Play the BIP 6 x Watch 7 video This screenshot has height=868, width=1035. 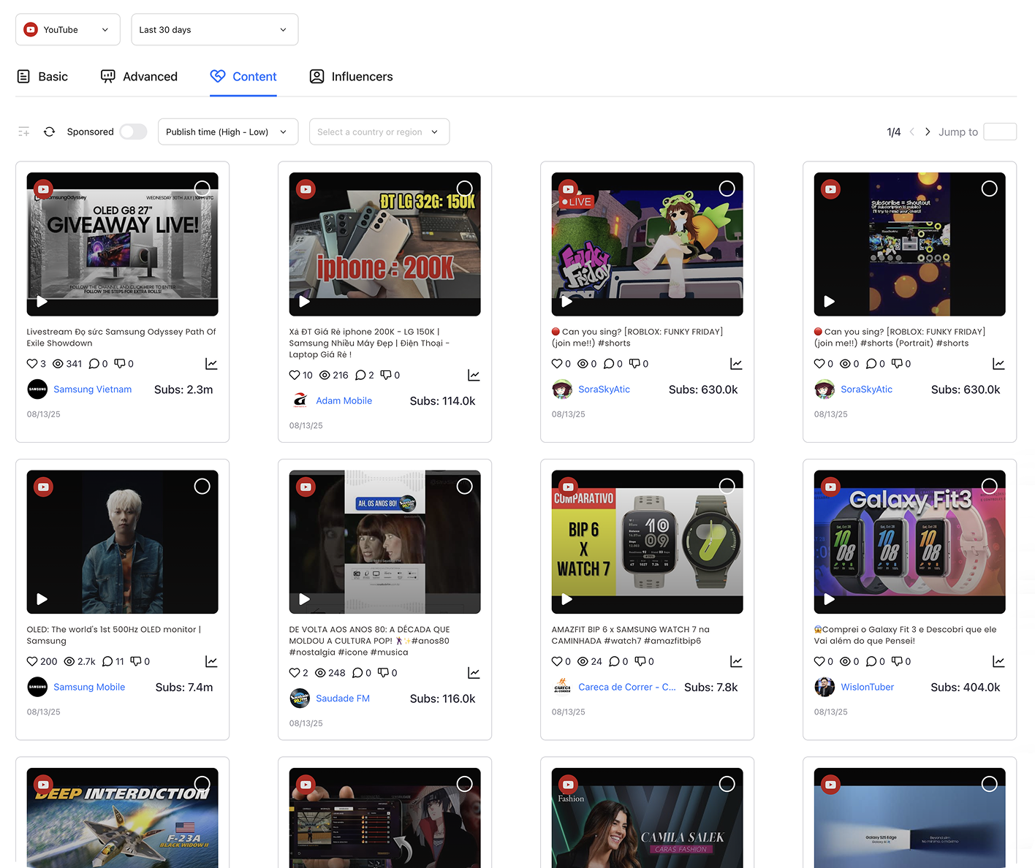point(567,599)
